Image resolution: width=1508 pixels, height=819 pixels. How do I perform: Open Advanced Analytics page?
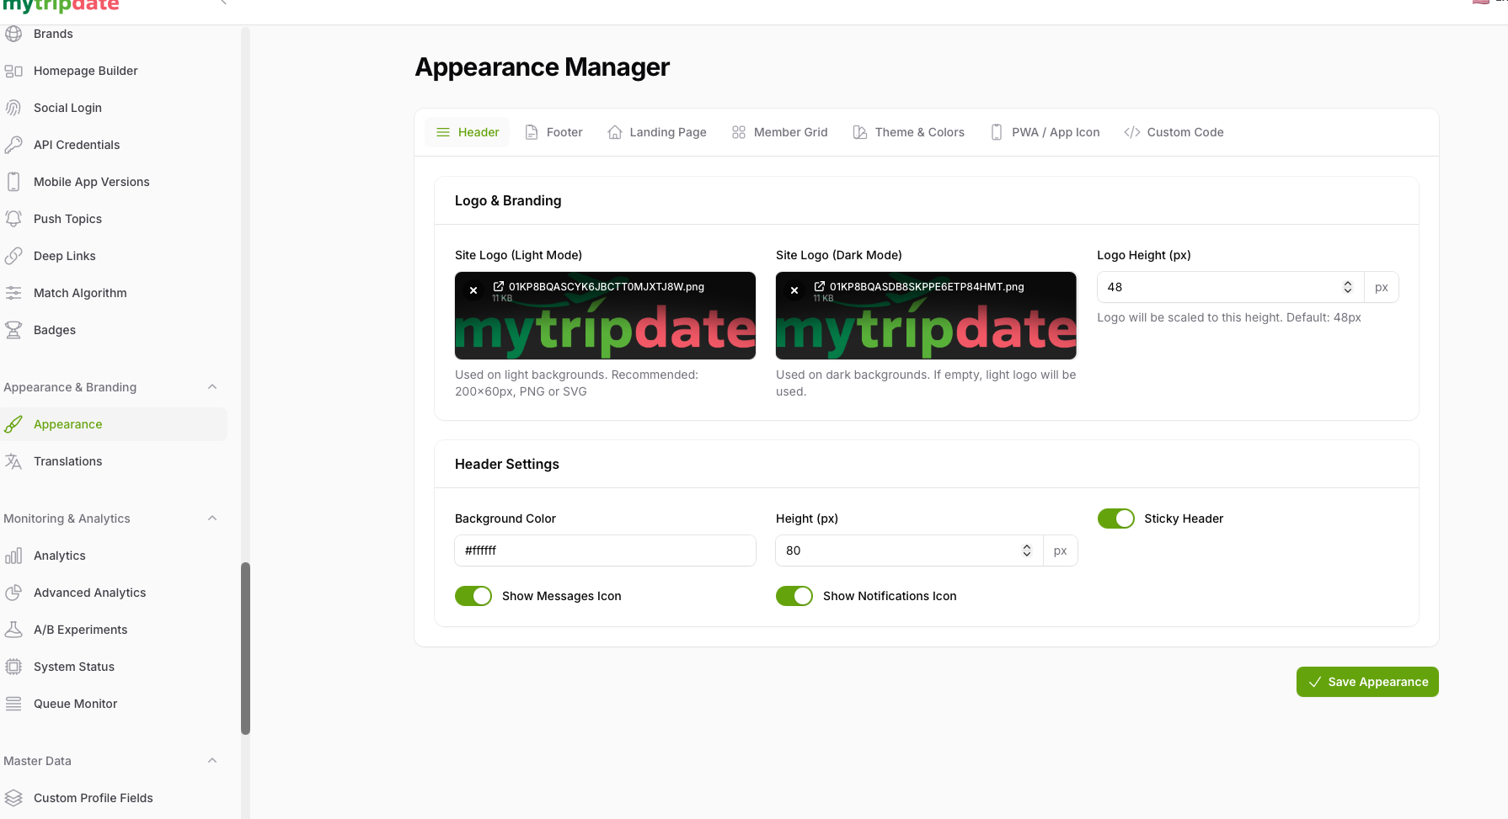90,593
